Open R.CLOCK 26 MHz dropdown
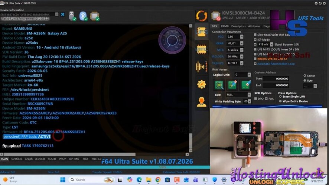 pos(242,57)
